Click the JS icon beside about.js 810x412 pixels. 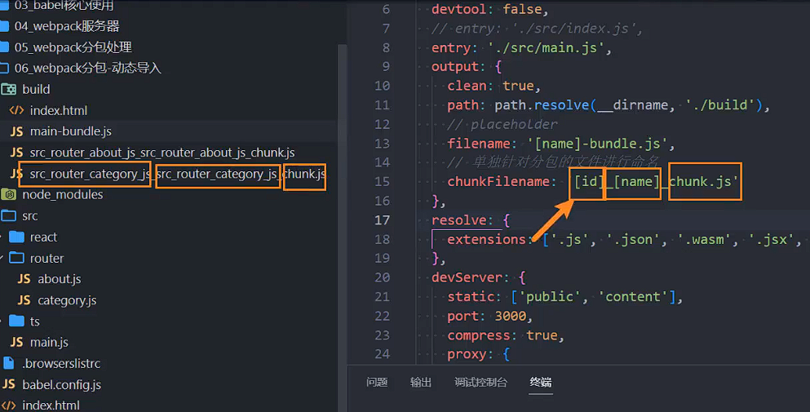click(x=24, y=279)
